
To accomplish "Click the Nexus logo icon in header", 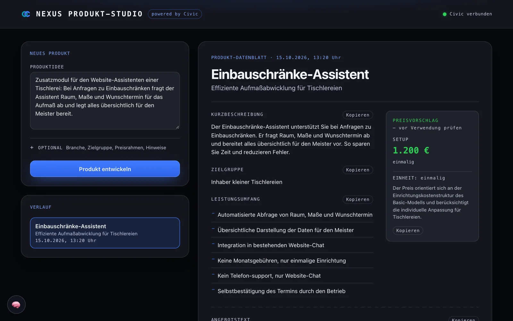I will 26,14.
